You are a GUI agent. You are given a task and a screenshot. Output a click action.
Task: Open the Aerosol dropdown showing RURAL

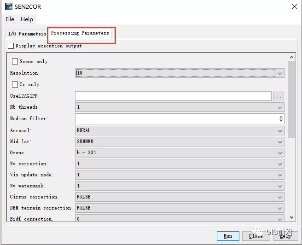click(x=180, y=131)
